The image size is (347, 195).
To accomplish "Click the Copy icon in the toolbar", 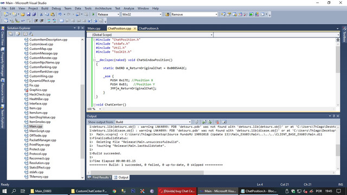I will [x=47, y=15].
